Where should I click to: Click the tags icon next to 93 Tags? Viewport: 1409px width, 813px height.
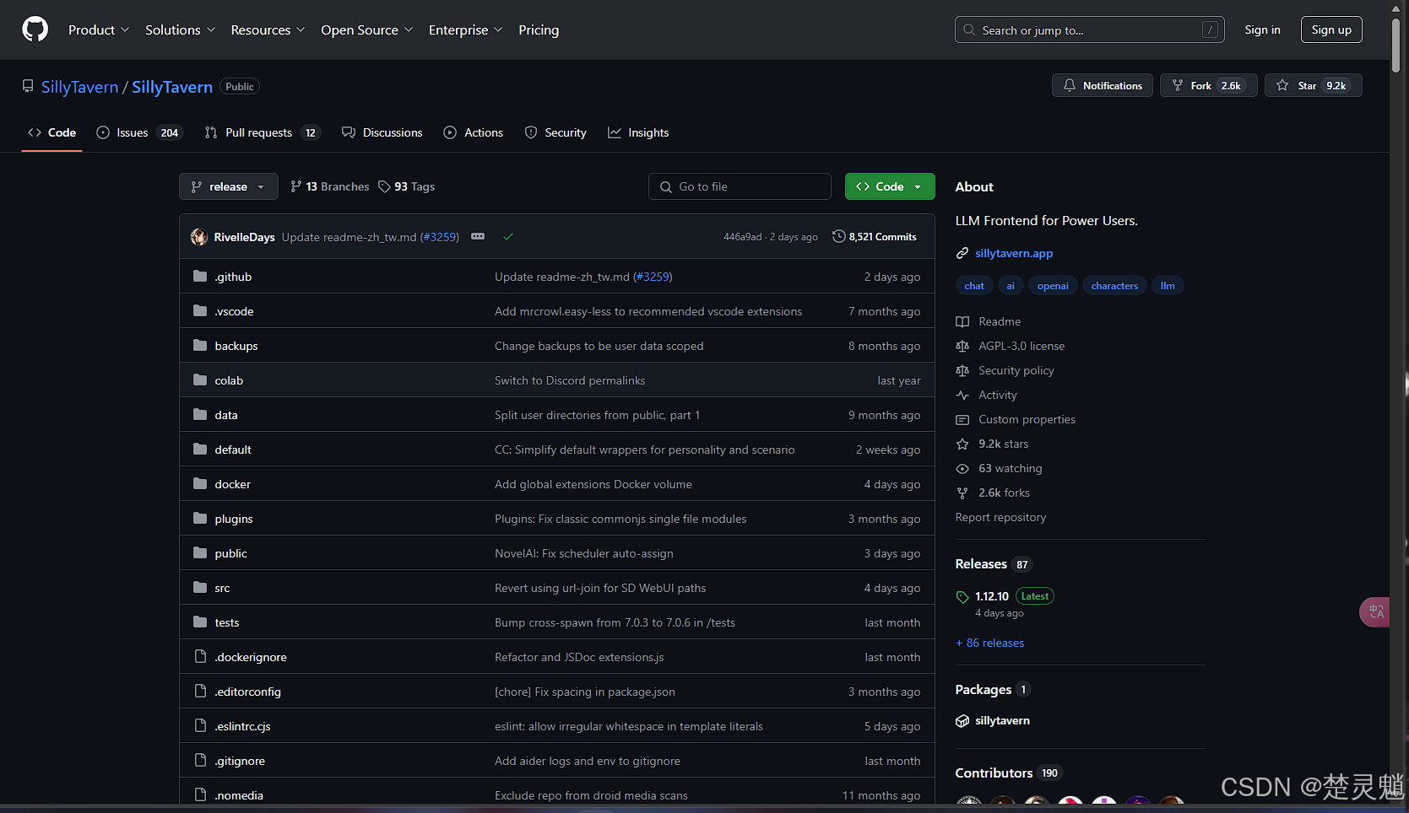(x=384, y=186)
